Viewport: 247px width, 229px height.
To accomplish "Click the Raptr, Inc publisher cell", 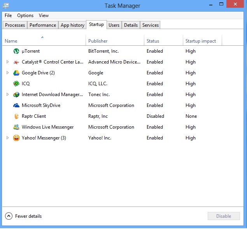I will click(98, 116).
